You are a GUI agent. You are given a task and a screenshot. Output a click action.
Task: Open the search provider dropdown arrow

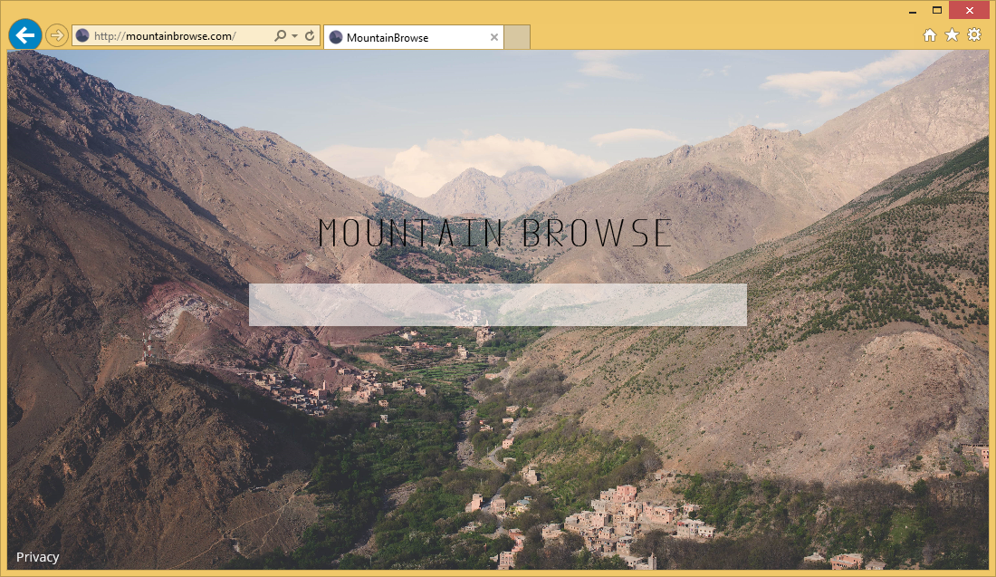(292, 34)
